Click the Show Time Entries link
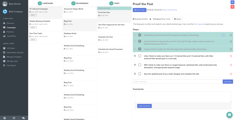The height and width of the screenshot is (120, 235). point(170,10)
